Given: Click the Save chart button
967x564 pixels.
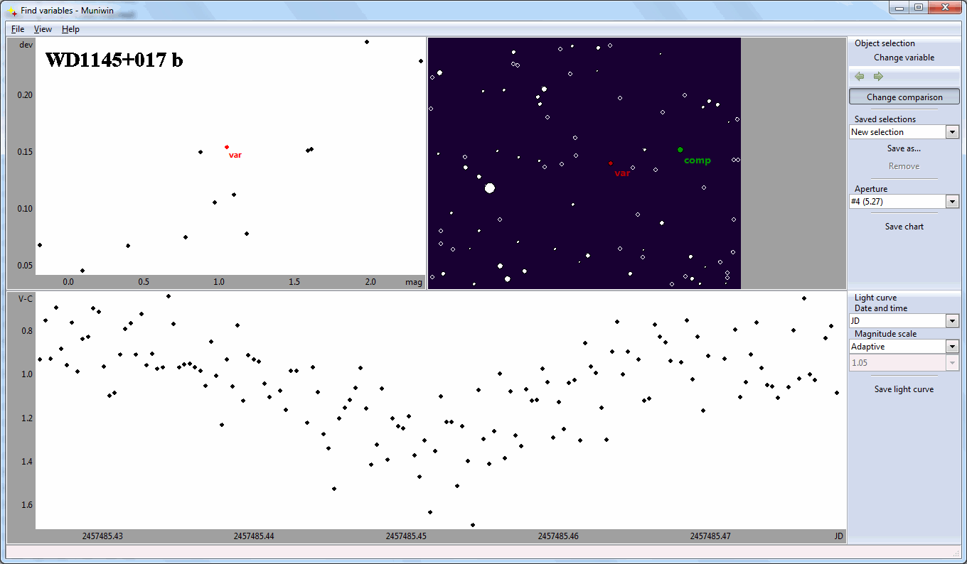Looking at the screenshot, I should point(904,227).
